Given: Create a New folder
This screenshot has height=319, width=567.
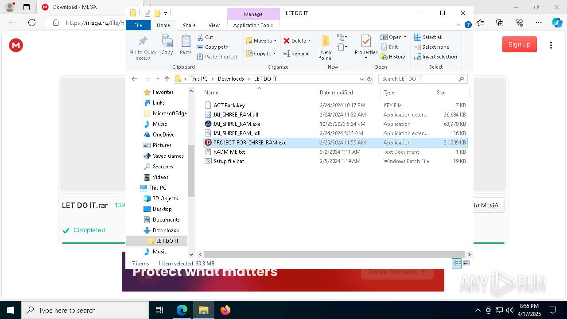Looking at the screenshot, I should (326, 47).
